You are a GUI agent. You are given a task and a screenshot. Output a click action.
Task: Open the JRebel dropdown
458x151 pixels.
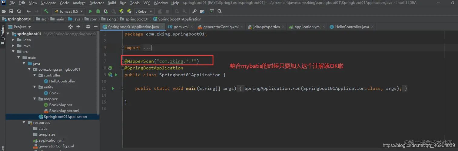144,11
